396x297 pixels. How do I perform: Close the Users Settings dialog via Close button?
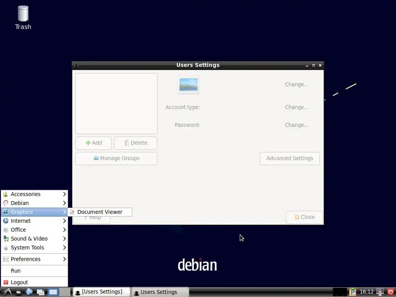point(304,217)
